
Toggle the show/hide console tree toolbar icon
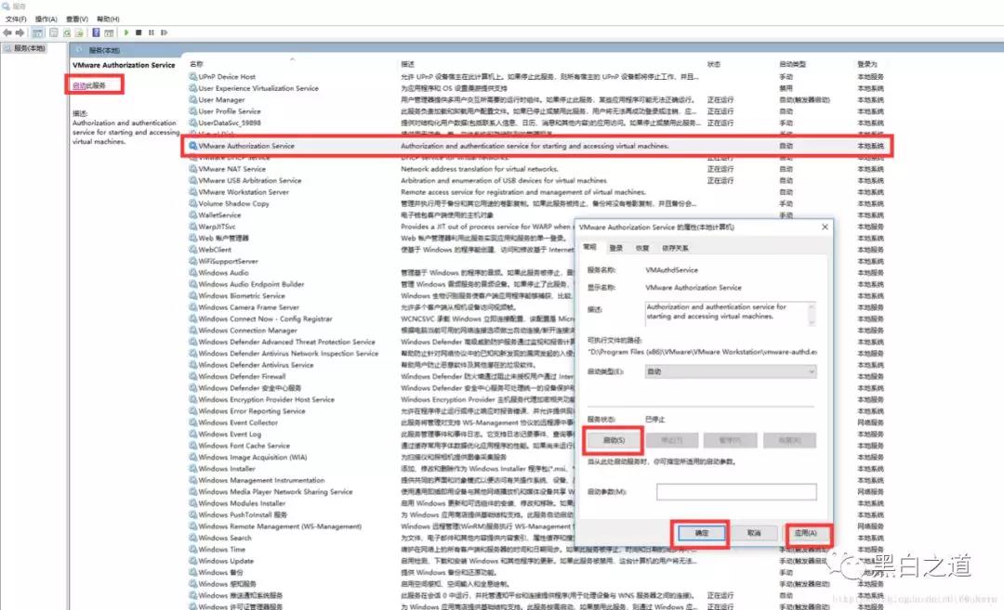[38, 32]
